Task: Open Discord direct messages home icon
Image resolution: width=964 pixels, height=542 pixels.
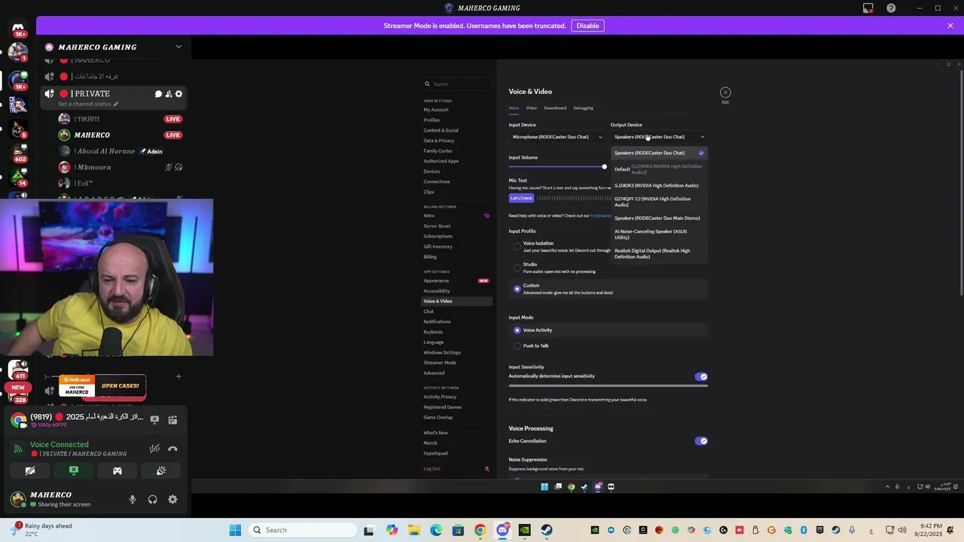Action: pos(18,29)
